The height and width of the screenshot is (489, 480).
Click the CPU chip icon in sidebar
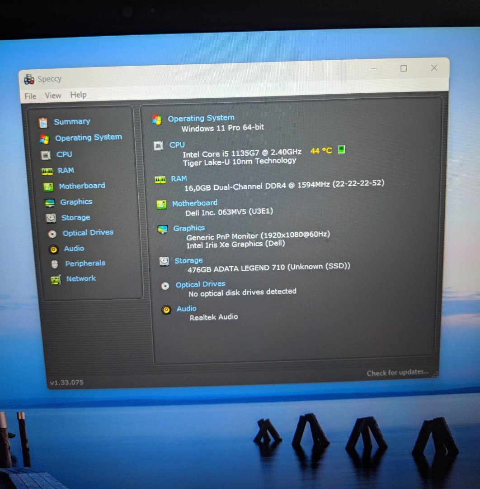(x=46, y=155)
